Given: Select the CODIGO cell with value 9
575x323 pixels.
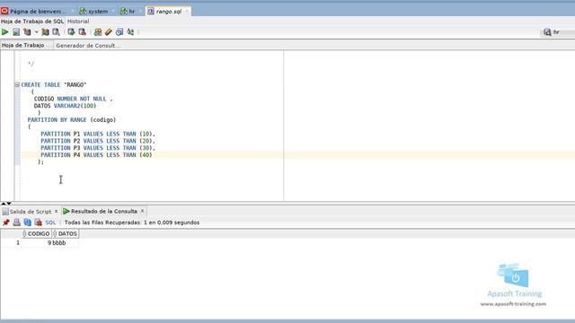Looking at the screenshot, I should tap(36, 243).
